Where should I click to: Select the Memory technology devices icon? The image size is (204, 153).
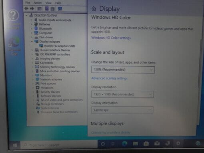pyautogui.click(x=37, y=67)
